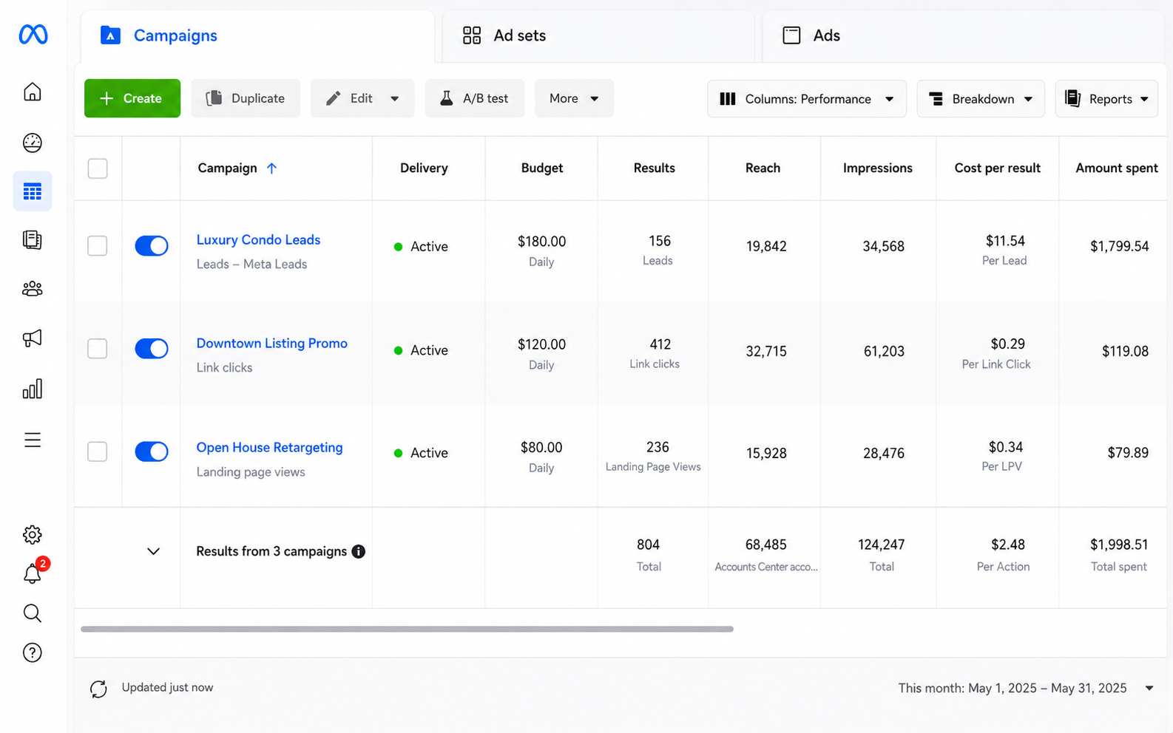Open the Columns: Performance dropdown

tap(807, 99)
